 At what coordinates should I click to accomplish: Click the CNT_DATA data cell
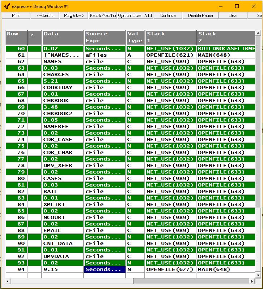click(x=63, y=244)
